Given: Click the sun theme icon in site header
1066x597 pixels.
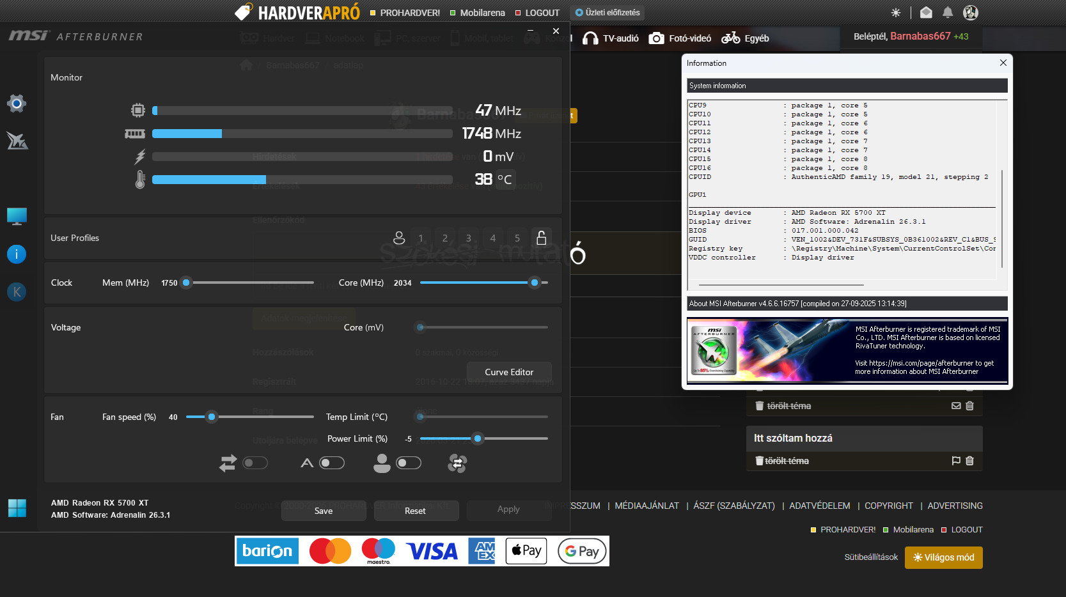Looking at the screenshot, I should point(896,13).
